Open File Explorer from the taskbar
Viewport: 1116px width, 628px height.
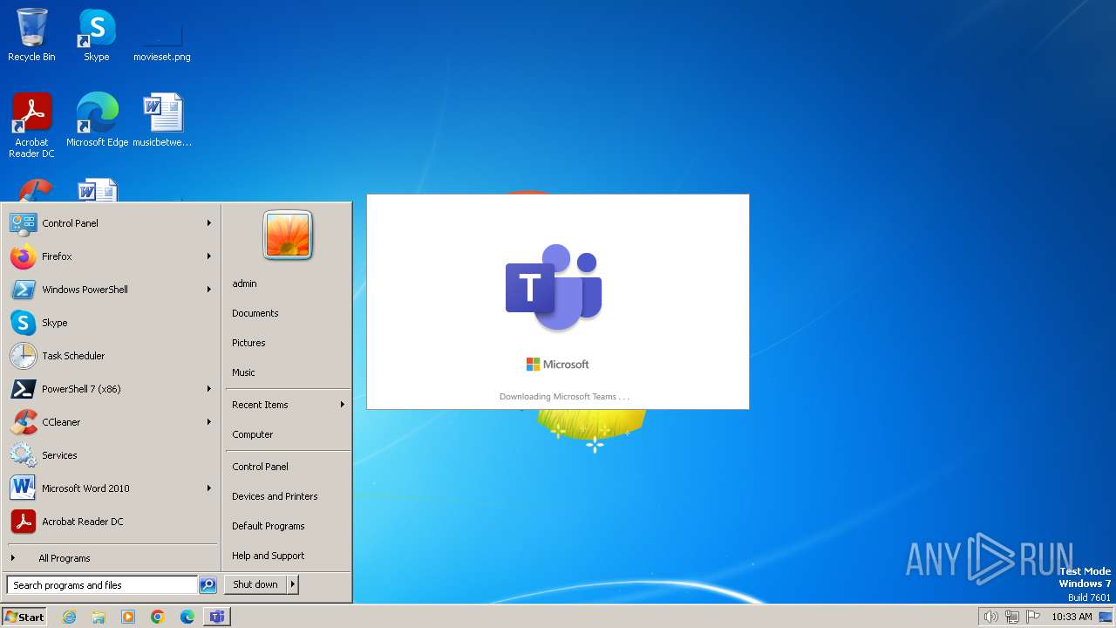[x=99, y=617]
